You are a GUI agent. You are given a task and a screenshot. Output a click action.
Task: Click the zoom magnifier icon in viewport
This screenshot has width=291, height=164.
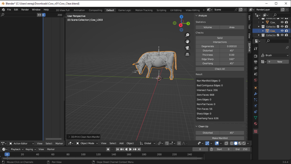point(187,35)
